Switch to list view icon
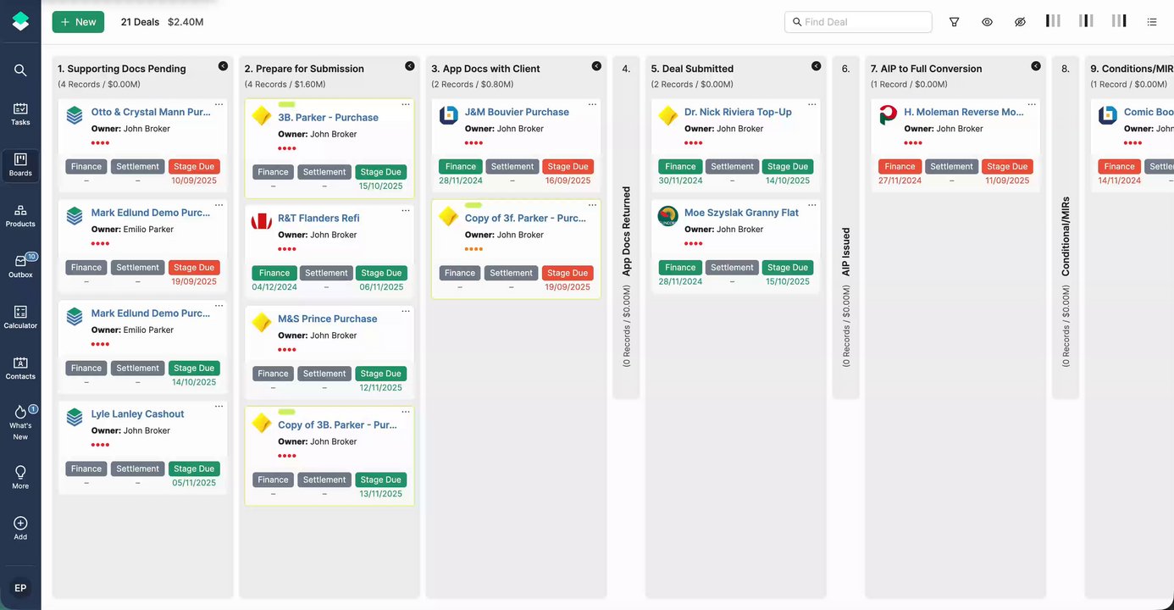 click(x=1152, y=22)
